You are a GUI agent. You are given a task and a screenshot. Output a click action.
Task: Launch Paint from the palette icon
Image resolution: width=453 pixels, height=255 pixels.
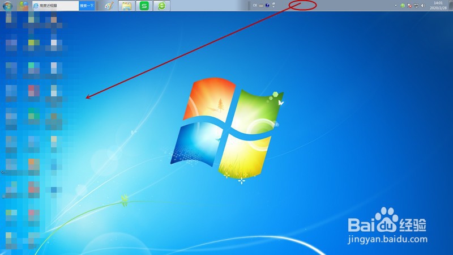109,6
